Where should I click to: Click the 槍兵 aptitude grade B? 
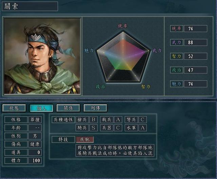pyautogui.click(x=94, y=119)
